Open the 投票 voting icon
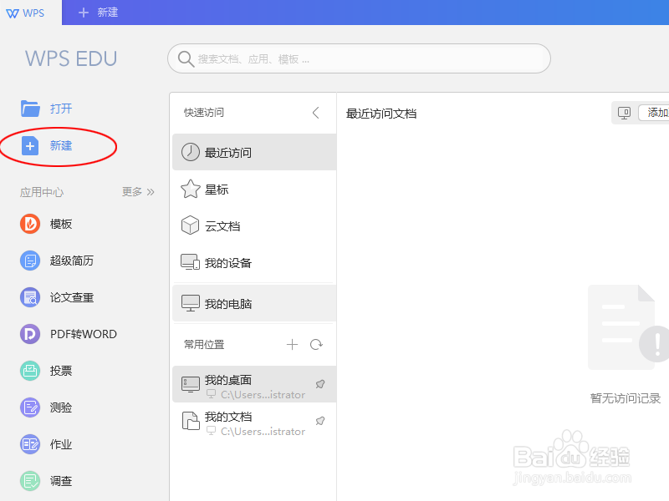Screen dimensions: 669x501 pos(30,371)
